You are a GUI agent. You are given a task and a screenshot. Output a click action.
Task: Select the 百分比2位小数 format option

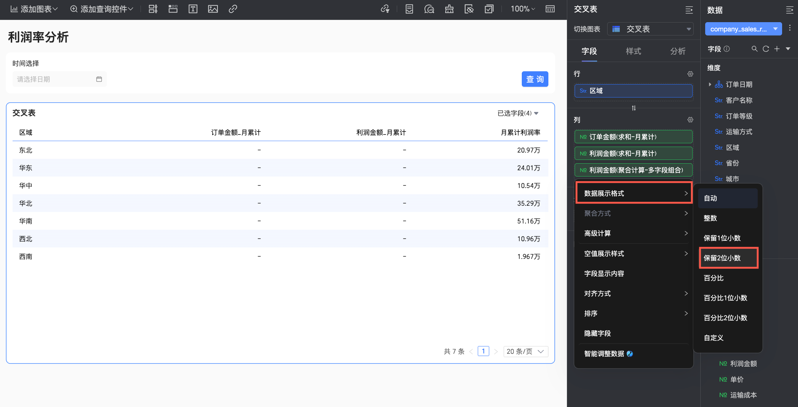point(728,318)
